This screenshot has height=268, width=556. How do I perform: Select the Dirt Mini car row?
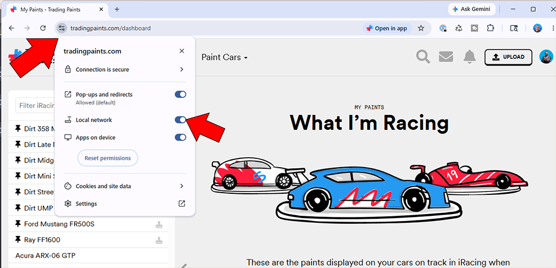pyautogui.click(x=32, y=176)
